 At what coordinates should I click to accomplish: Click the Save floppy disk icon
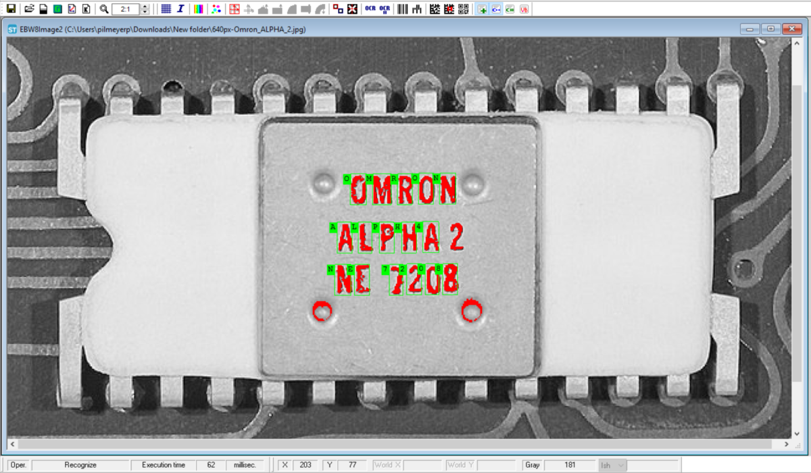tap(11, 9)
